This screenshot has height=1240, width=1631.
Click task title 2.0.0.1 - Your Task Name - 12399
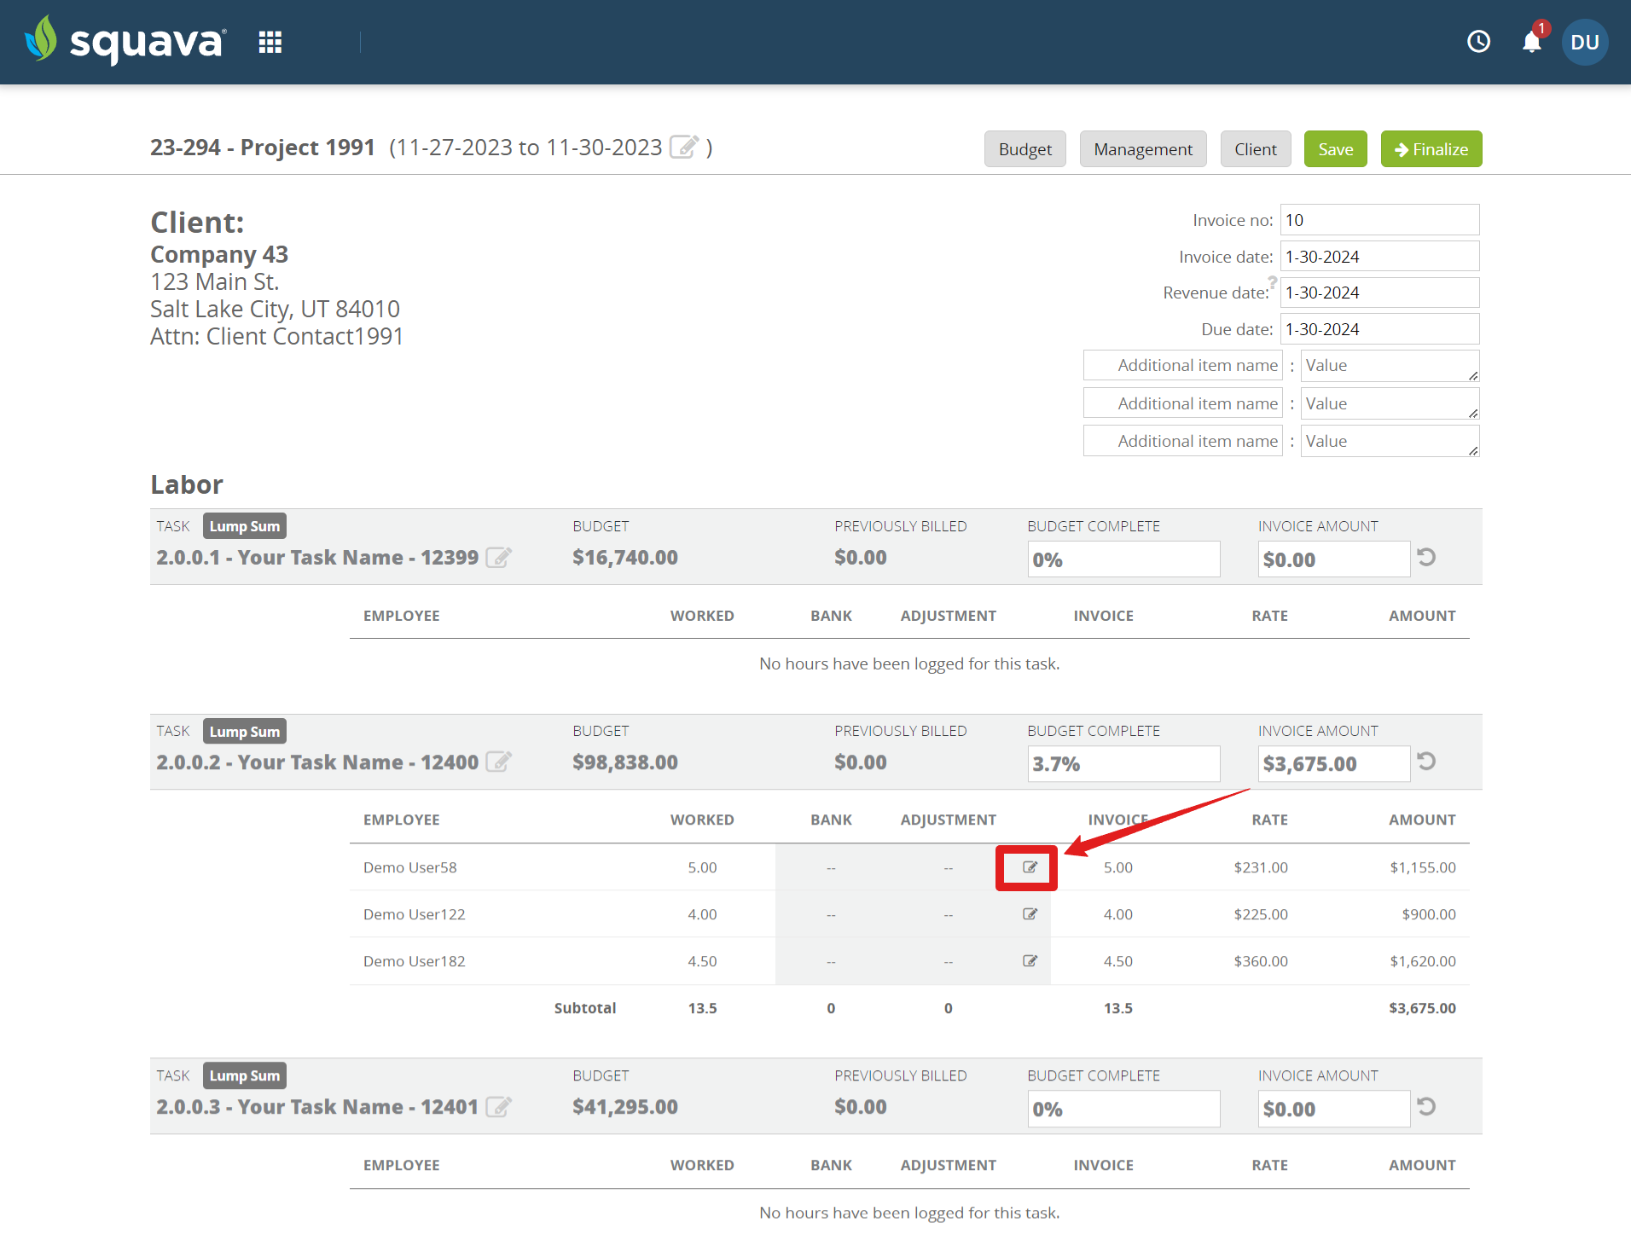[317, 557]
